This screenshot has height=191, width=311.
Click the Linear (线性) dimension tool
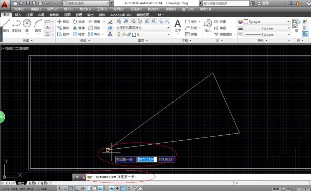point(191,22)
